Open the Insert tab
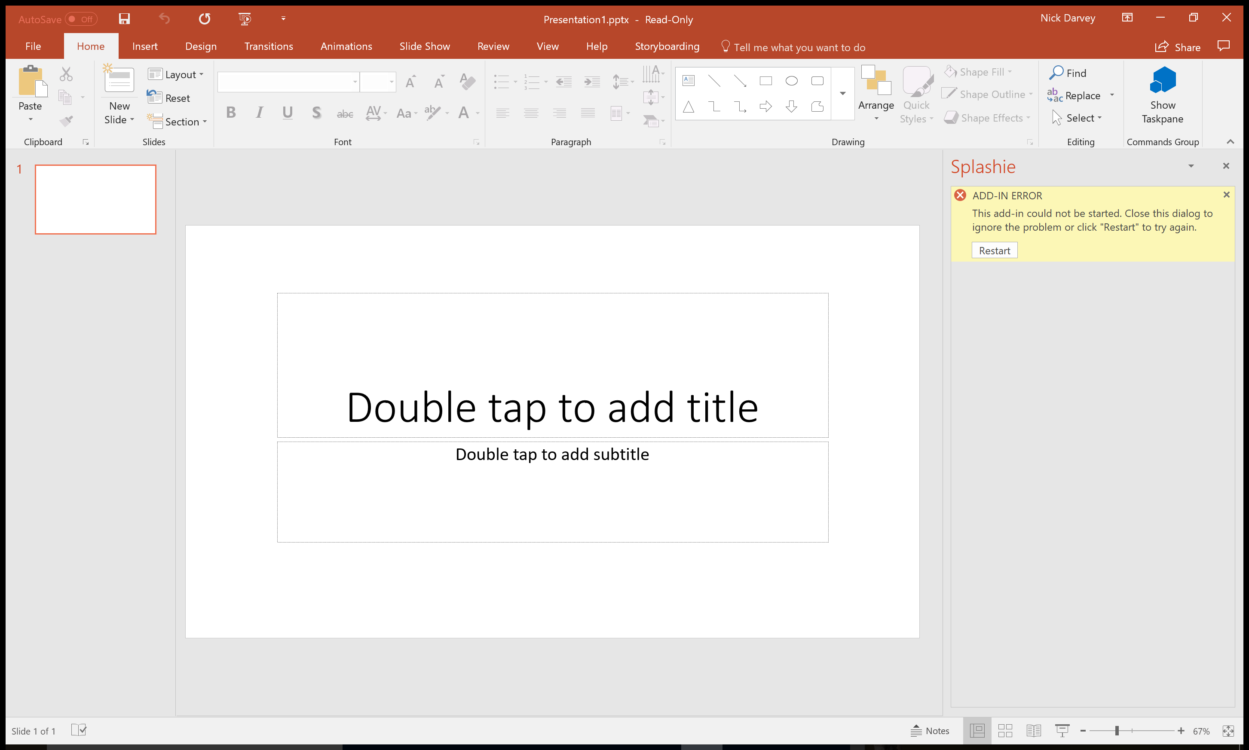Viewport: 1249px width, 750px height. tap(145, 46)
